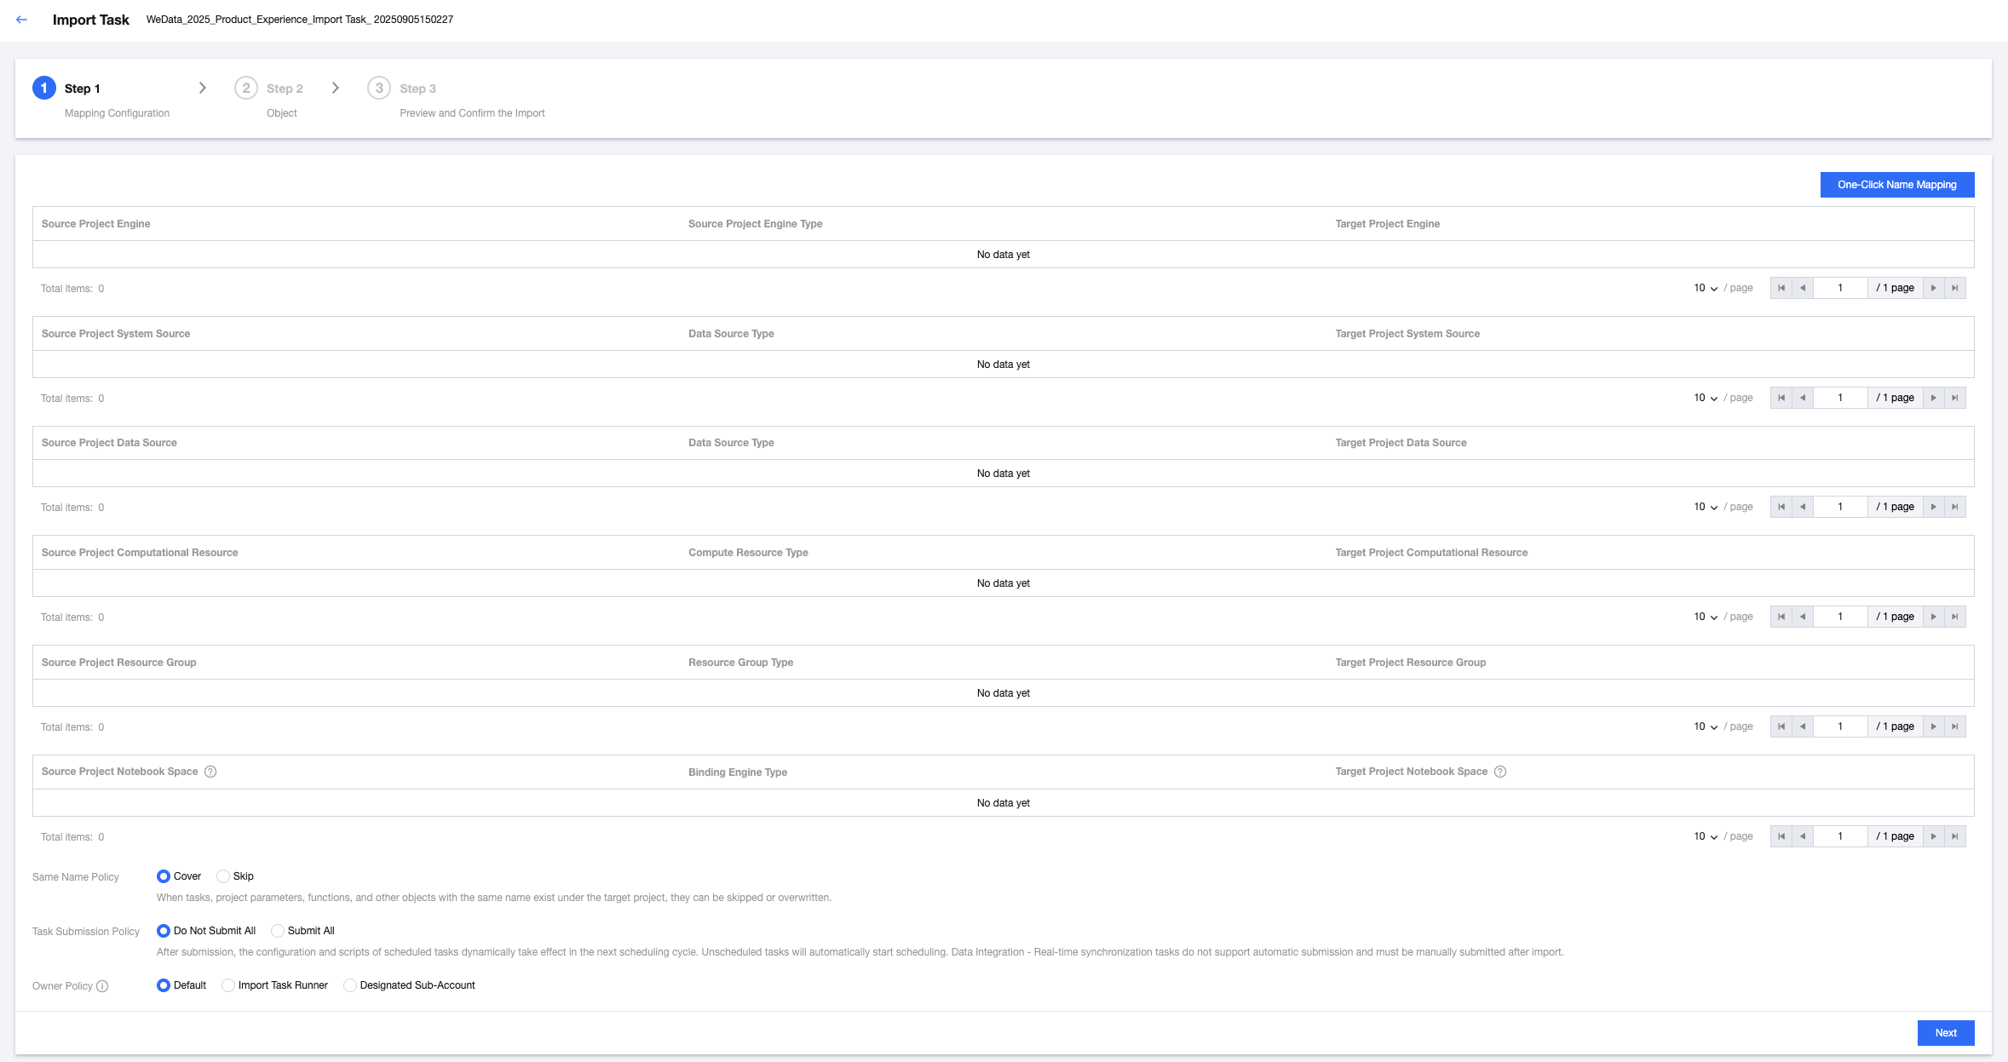Screen dimensions: 2008x1062
Task: Click the Next button
Action: click(1945, 1033)
